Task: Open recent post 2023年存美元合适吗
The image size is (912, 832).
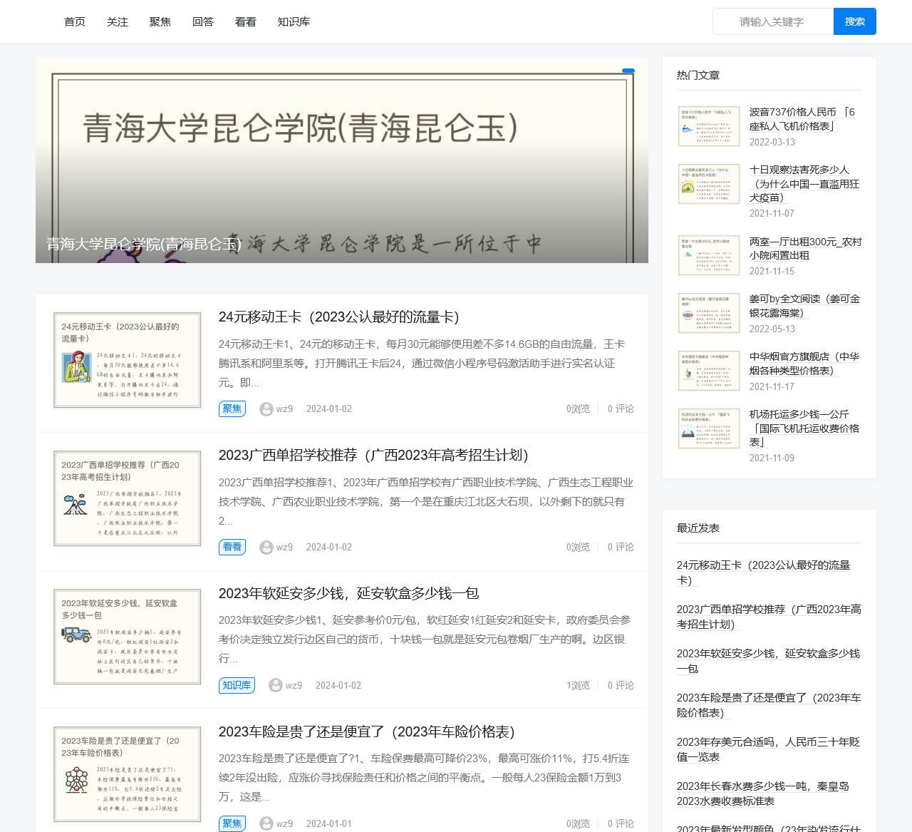Action: pyautogui.click(x=768, y=749)
